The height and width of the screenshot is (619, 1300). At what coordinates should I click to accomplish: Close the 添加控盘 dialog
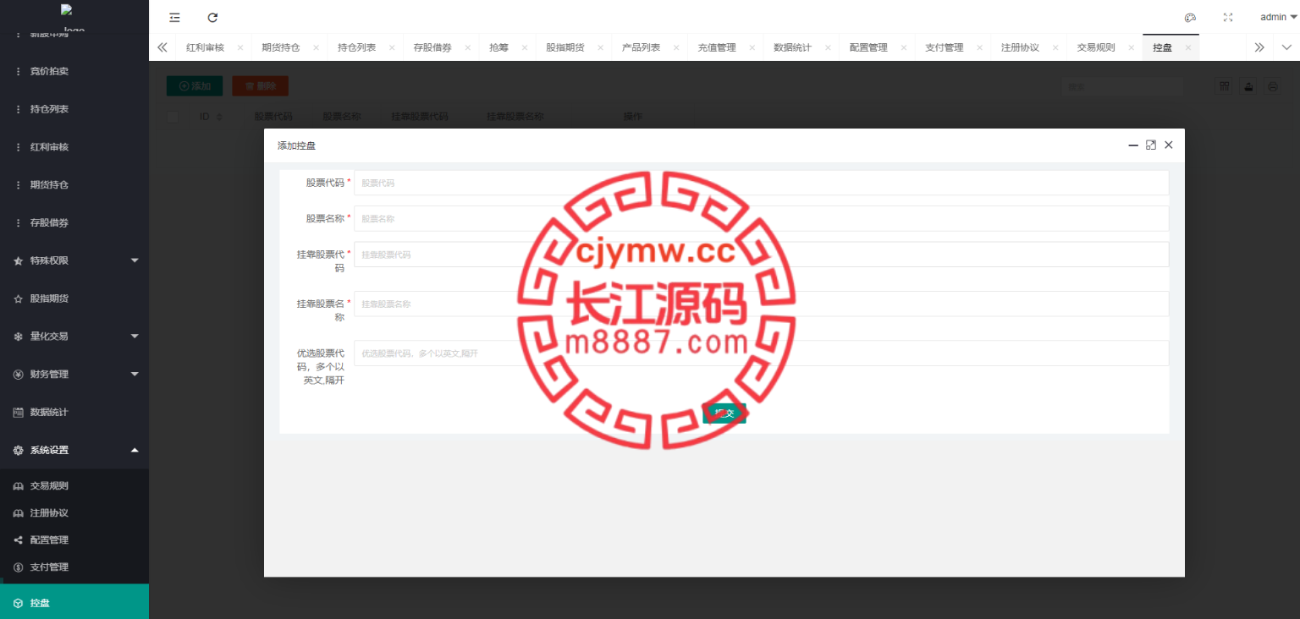pyautogui.click(x=1169, y=145)
